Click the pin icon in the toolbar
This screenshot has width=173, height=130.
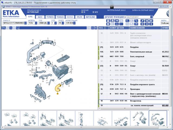pyautogui.click(x=142, y=21)
